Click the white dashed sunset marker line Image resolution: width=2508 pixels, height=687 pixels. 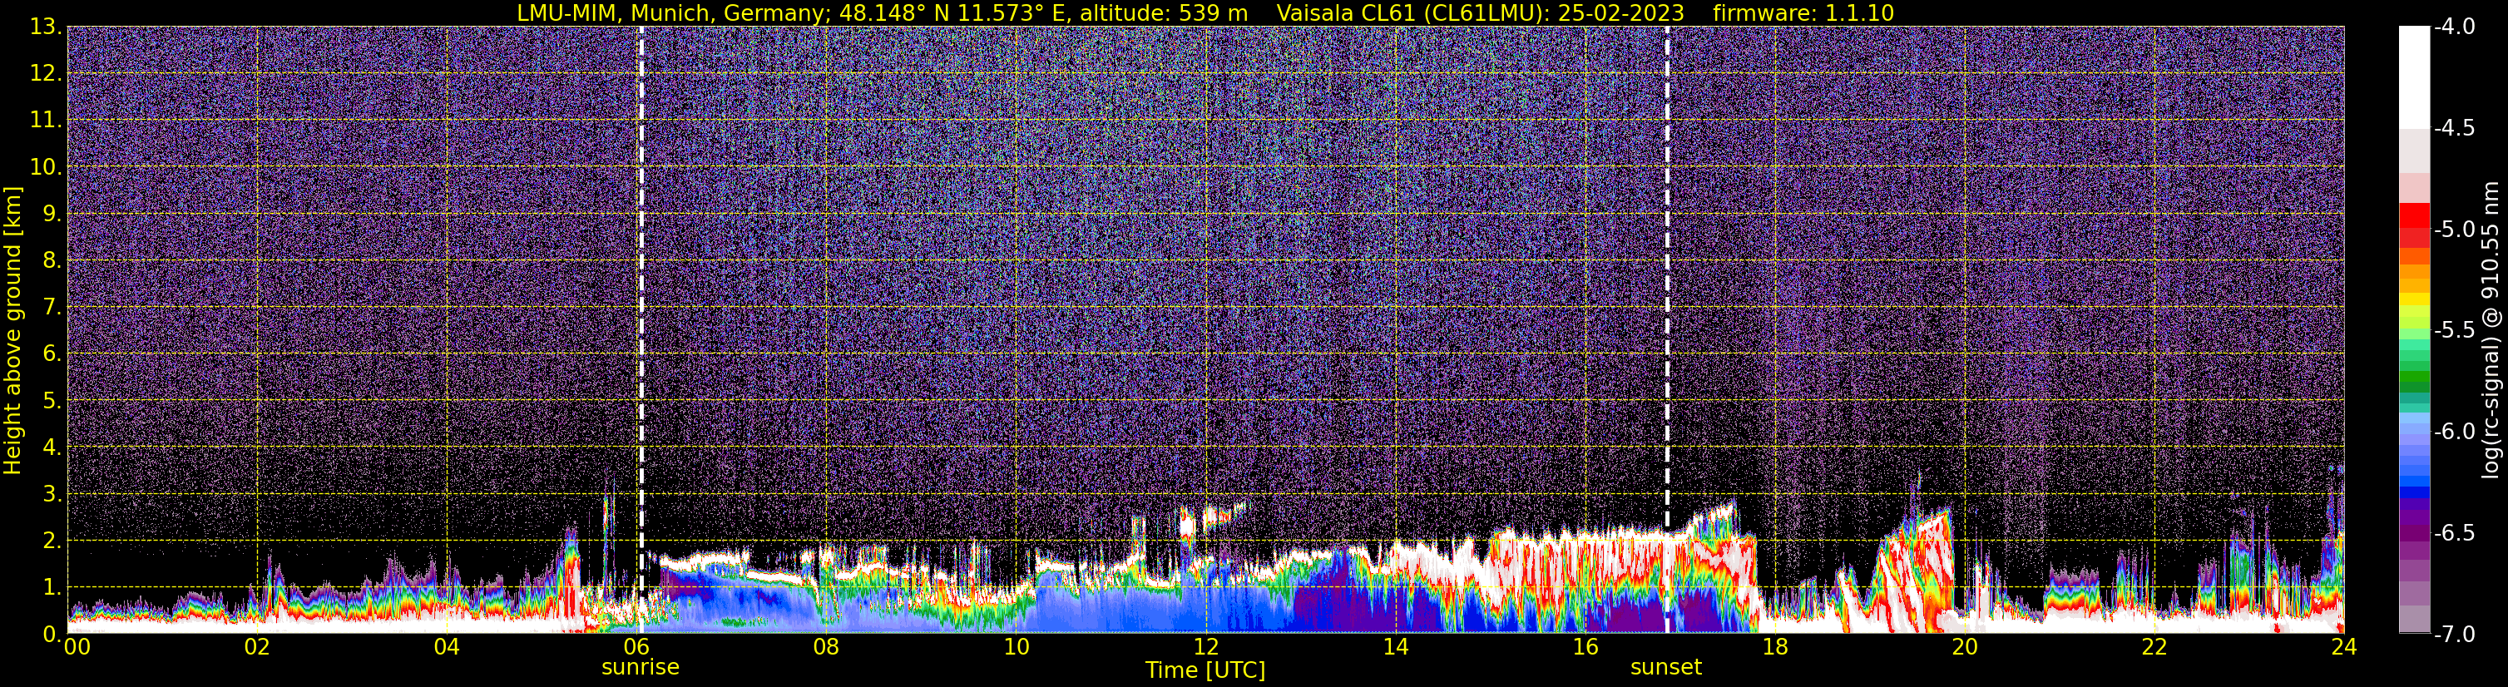point(1667,329)
